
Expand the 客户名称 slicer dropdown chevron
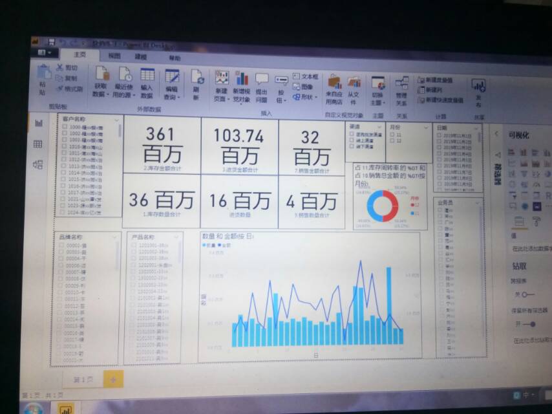tap(116, 120)
